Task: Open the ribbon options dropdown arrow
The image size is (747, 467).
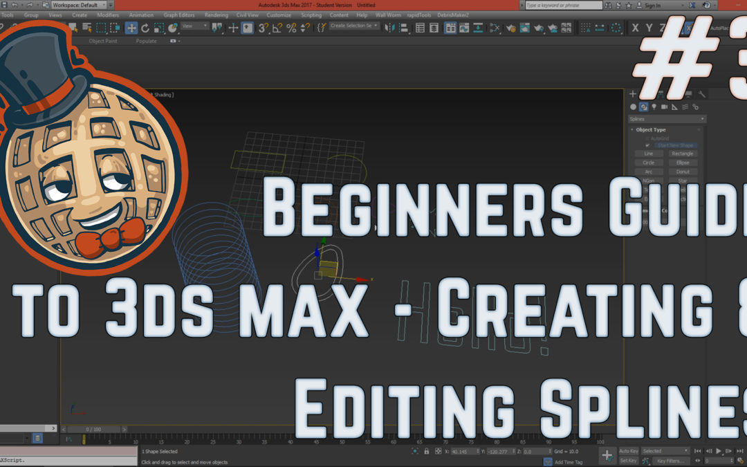Action: tap(179, 41)
